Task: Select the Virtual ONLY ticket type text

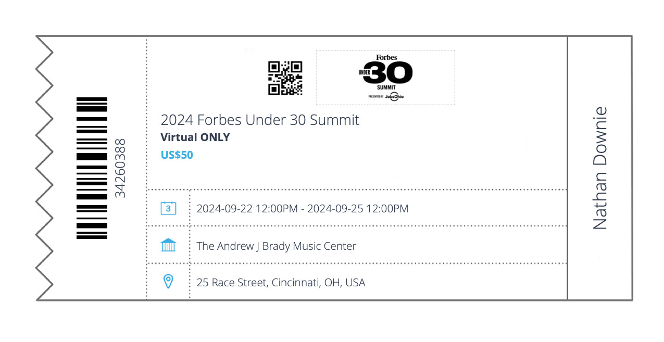Action: point(195,137)
